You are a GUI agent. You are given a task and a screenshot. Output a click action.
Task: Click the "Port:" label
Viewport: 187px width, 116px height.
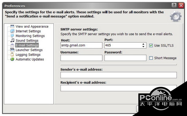109,40
